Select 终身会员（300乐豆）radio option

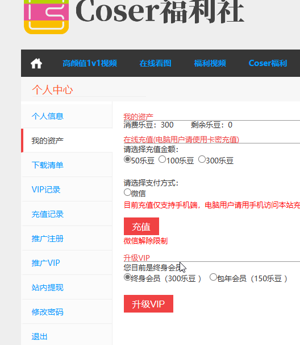coord(127,277)
